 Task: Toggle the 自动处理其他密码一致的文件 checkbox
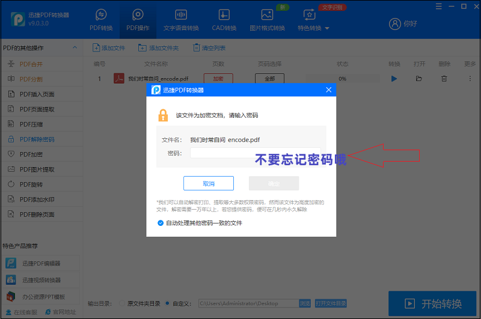pyautogui.click(x=161, y=223)
